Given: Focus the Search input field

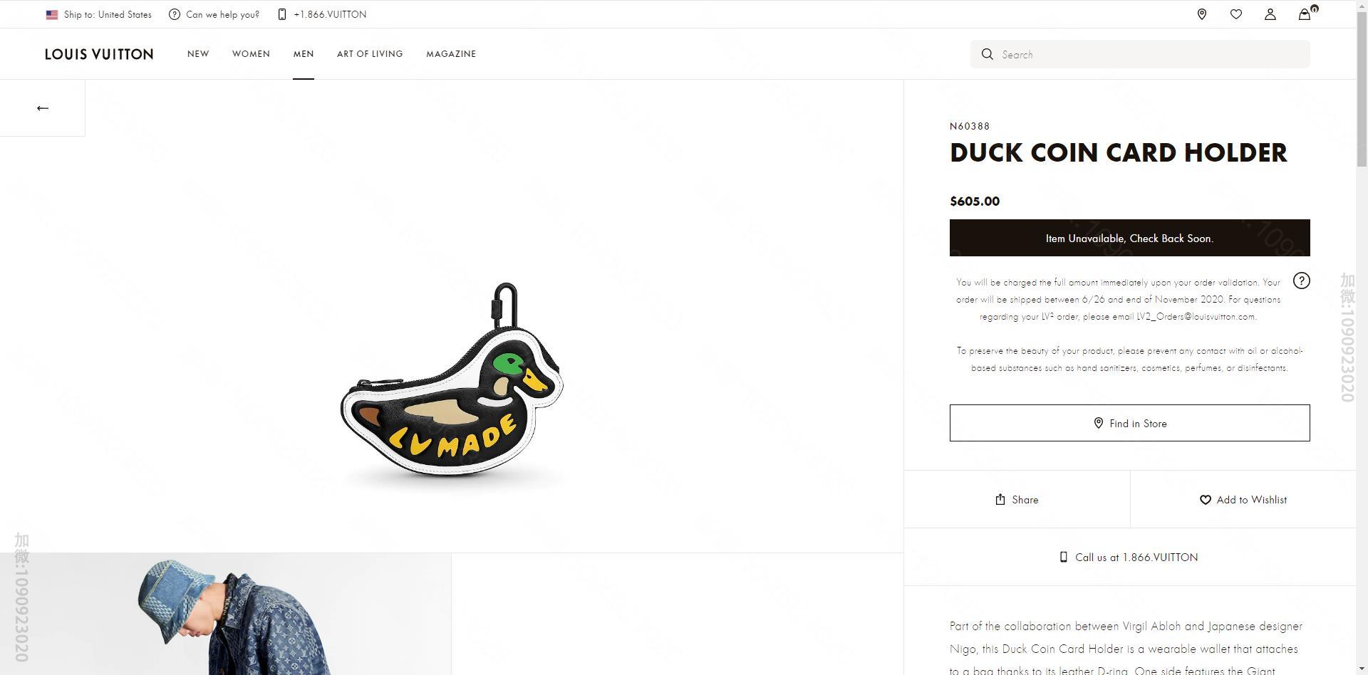Looking at the screenshot, I should [x=1151, y=54].
